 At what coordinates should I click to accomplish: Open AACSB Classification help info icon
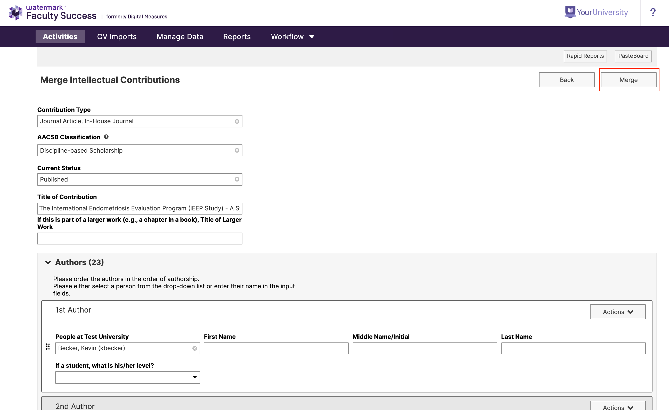(106, 137)
